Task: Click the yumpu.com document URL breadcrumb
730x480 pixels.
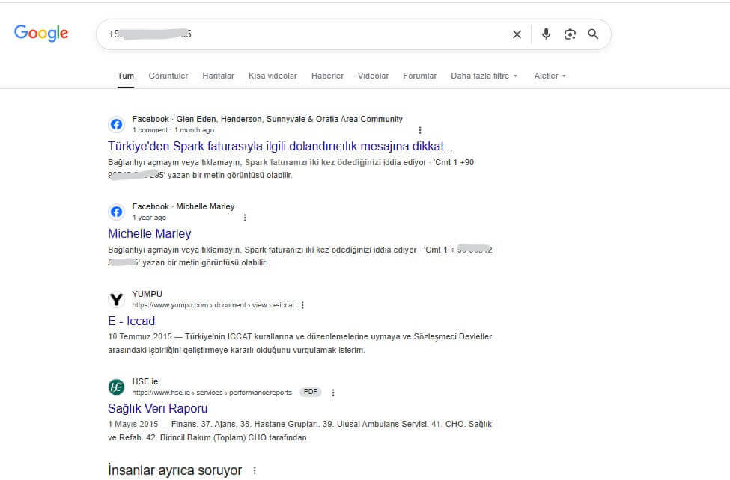Action: tap(213, 305)
